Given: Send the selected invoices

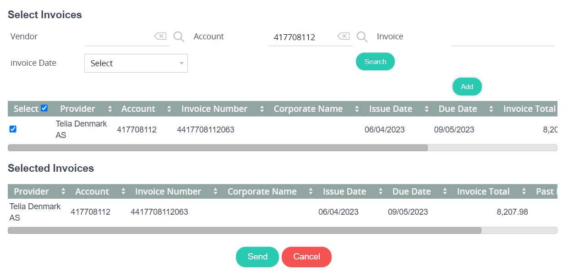Looking at the screenshot, I should point(257,257).
